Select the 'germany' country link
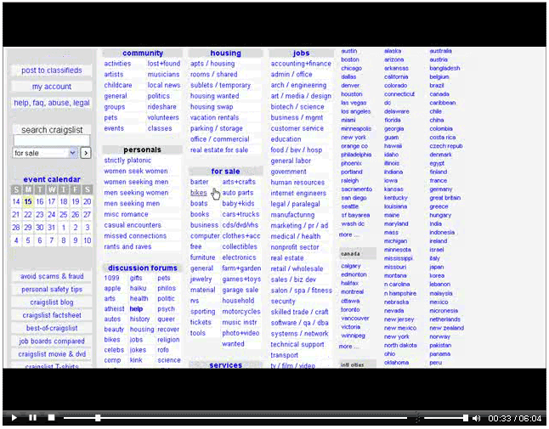Viewport: 549px width, 429px height. (x=441, y=189)
